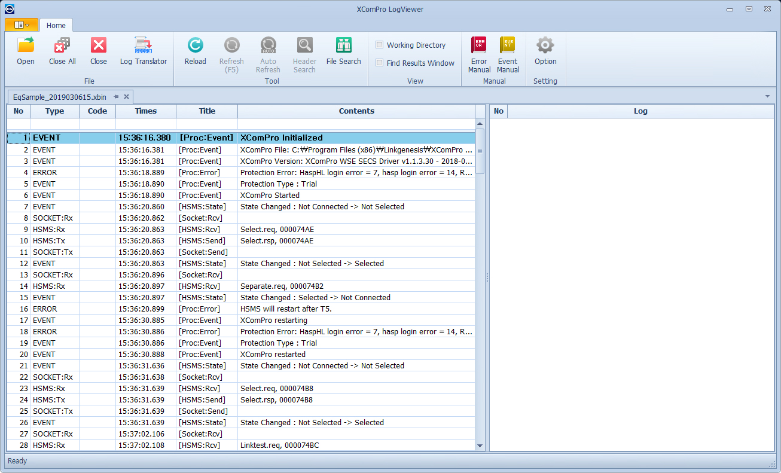Close the EqSample_2019030615.xbin tab

tap(126, 97)
